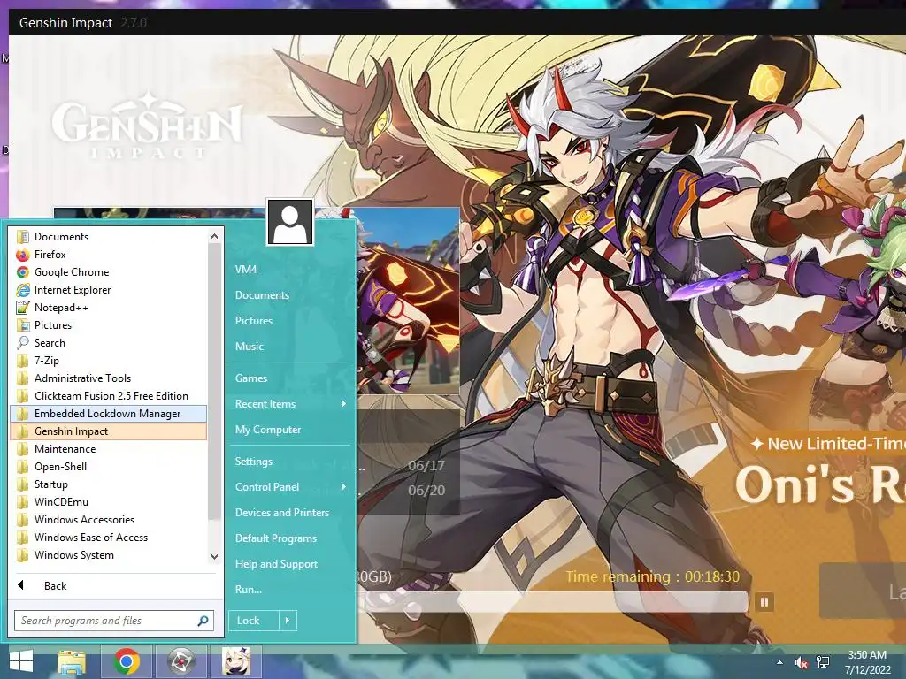Open Search from the programs list
906x679 pixels.
(x=109, y=343)
